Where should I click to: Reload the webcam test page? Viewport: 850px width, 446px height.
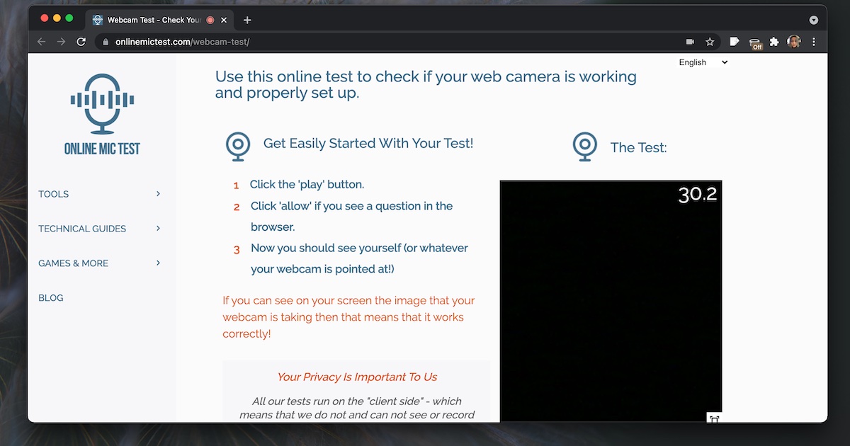(x=81, y=42)
